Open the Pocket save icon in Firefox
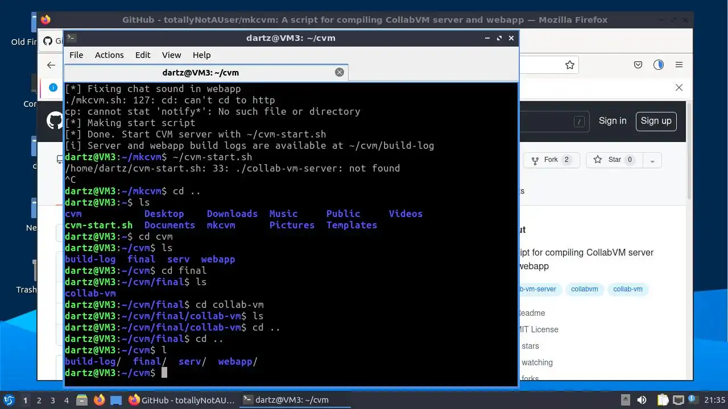The height and width of the screenshot is (409, 728). pyautogui.click(x=638, y=65)
